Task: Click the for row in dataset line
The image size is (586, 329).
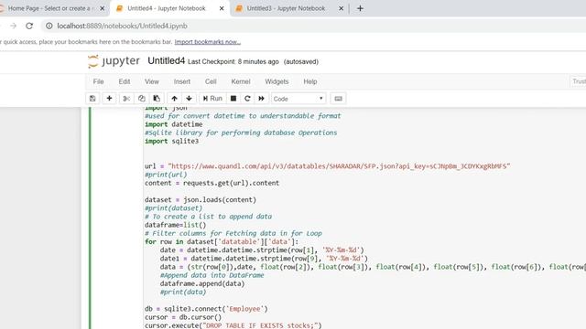Action: coord(222,241)
